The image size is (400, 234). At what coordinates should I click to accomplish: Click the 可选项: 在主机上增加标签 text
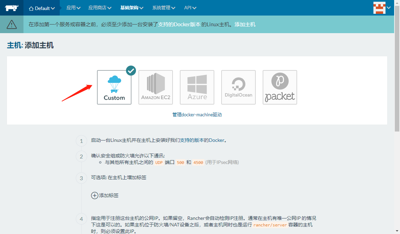119,178
